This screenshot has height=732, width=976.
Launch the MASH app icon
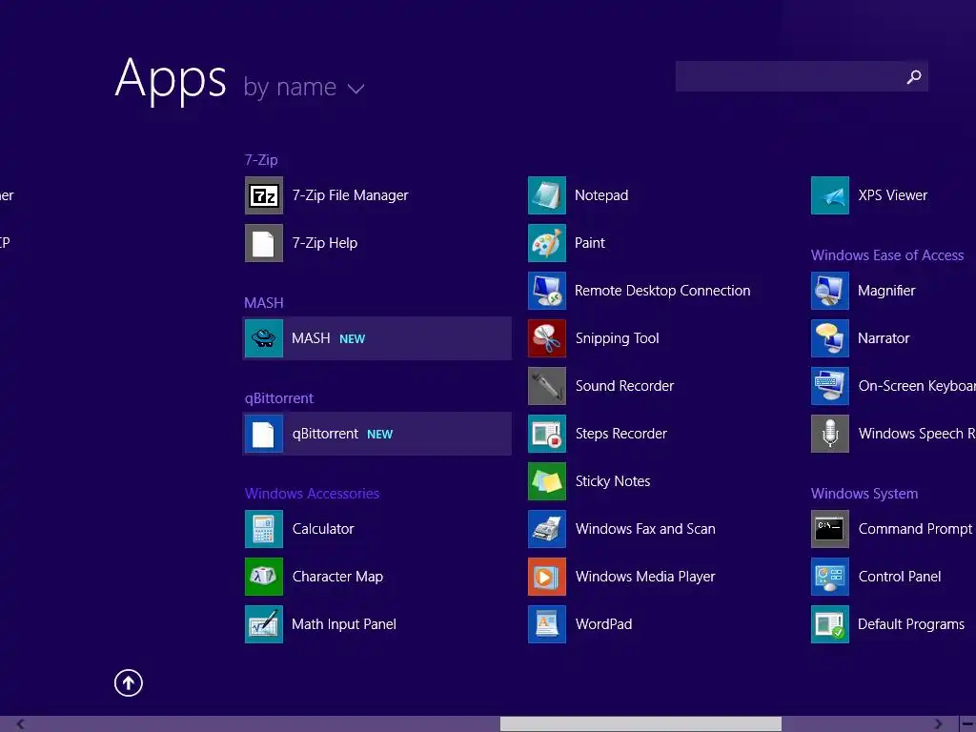264,338
